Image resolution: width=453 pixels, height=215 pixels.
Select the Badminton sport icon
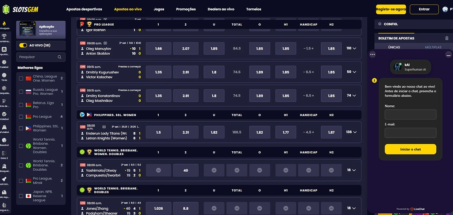click(x=4, y=179)
